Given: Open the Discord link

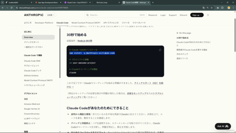Looking at the screenshot, I should (x=183, y=15).
